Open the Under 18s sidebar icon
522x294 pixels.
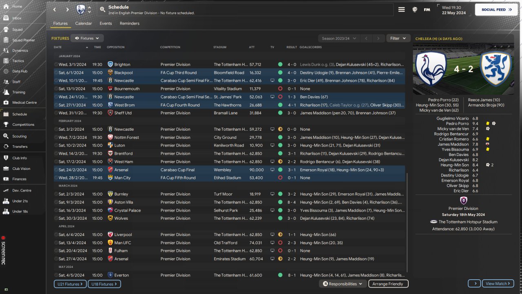click(6, 212)
